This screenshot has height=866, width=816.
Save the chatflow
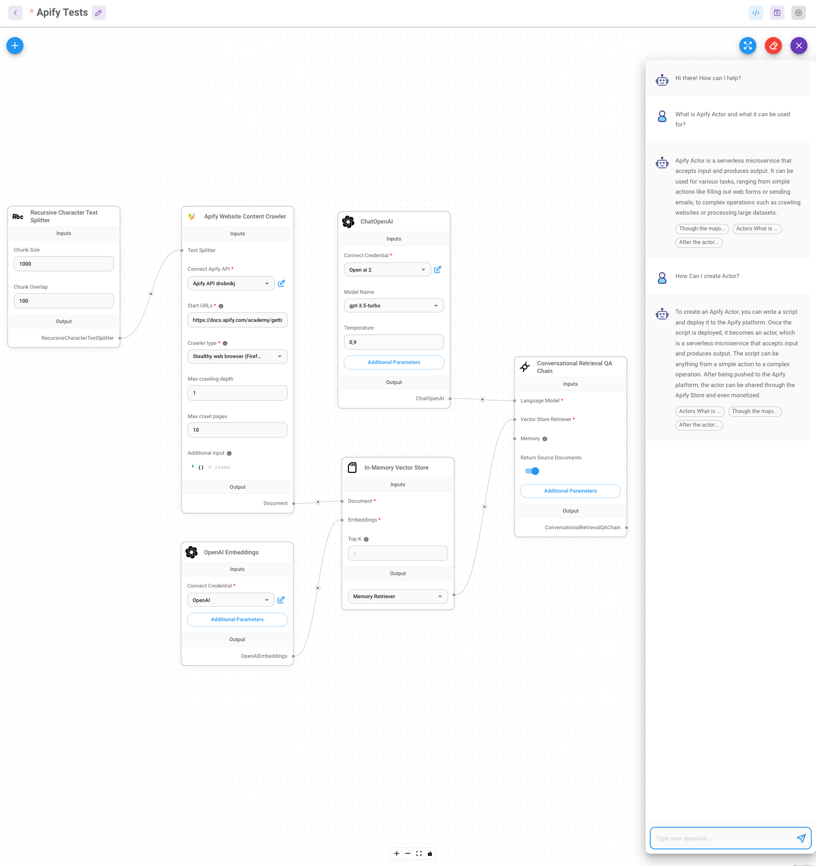click(x=777, y=13)
